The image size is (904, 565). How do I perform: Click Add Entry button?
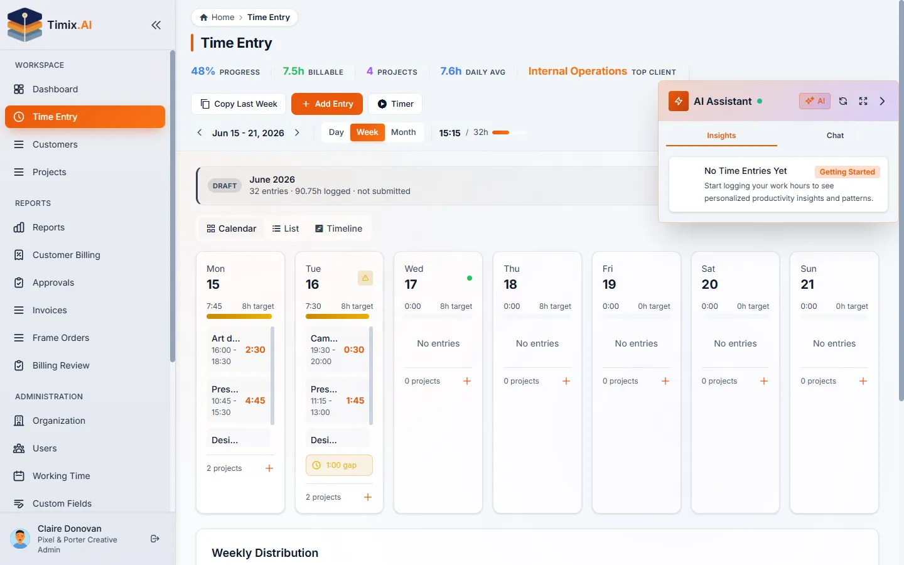pyautogui.click(x=327, y=104)
